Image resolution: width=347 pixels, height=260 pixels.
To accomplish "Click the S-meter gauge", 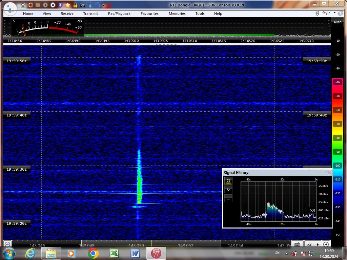I will [x=47, y=27].
